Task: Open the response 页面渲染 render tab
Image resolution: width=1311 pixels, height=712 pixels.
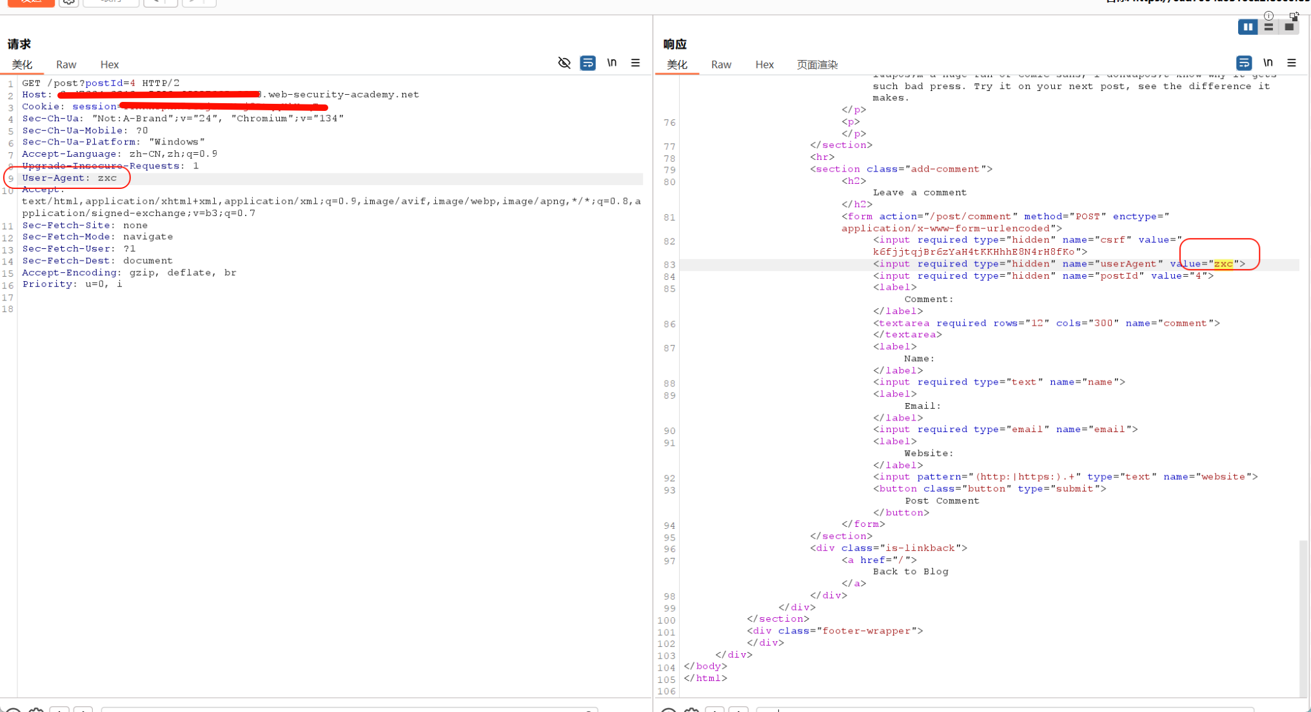Action: pos(816,64)
